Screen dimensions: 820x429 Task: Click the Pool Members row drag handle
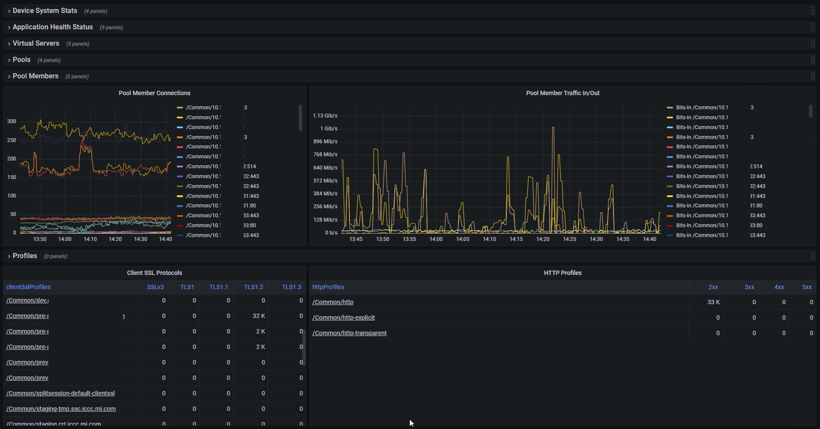click(812, 76)
